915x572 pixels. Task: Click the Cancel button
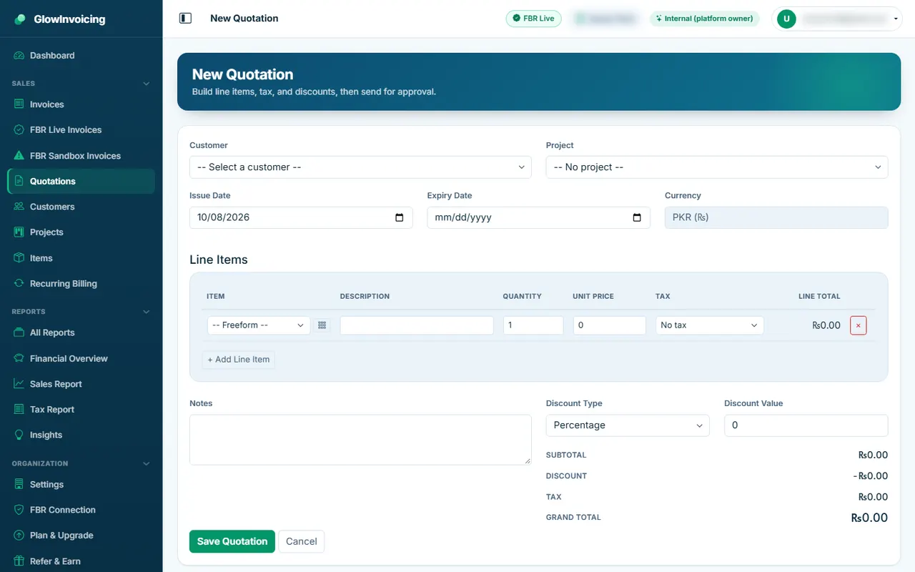[x=301, y=541]
